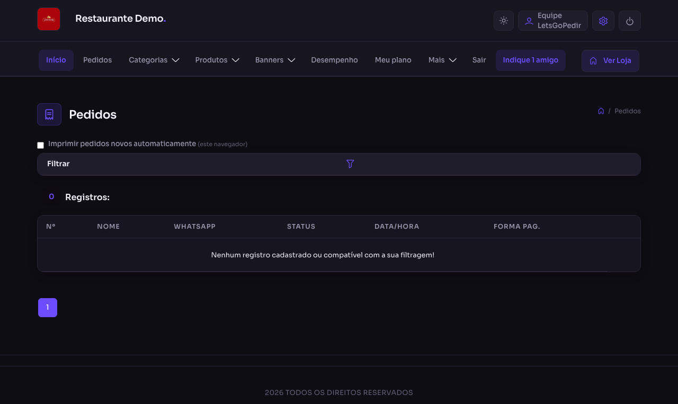
Task: Expand the Produtos dropdown menu
Action: tap(217, 60)
